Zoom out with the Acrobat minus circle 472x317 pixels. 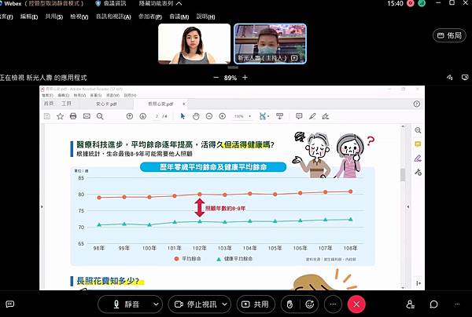(x=209, y=116)
